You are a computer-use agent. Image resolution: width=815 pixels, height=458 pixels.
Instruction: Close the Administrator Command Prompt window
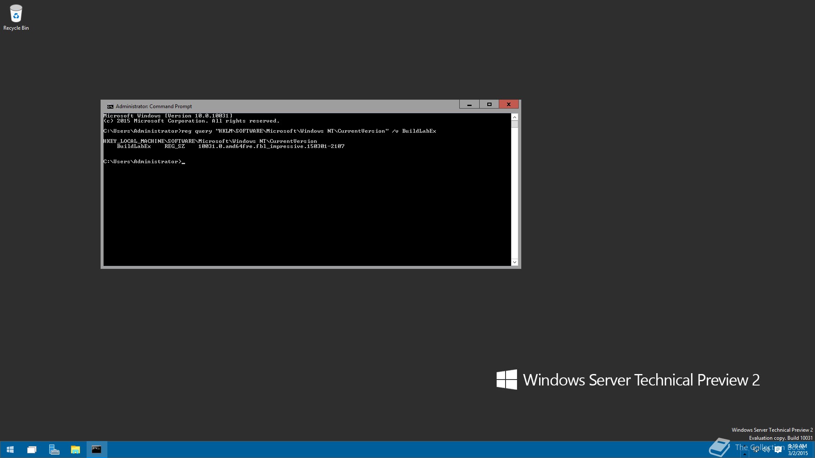(x=509, y=104)
